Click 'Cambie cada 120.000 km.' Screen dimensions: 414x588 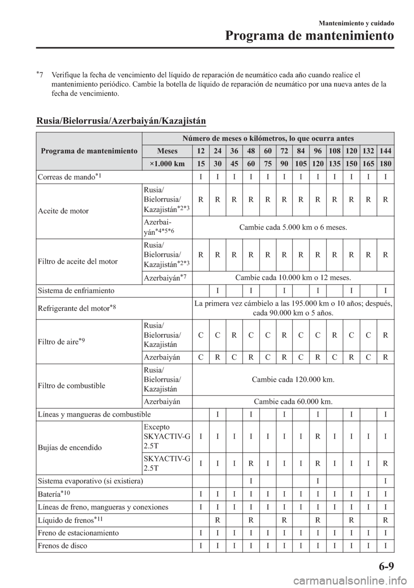coord(293,379)
